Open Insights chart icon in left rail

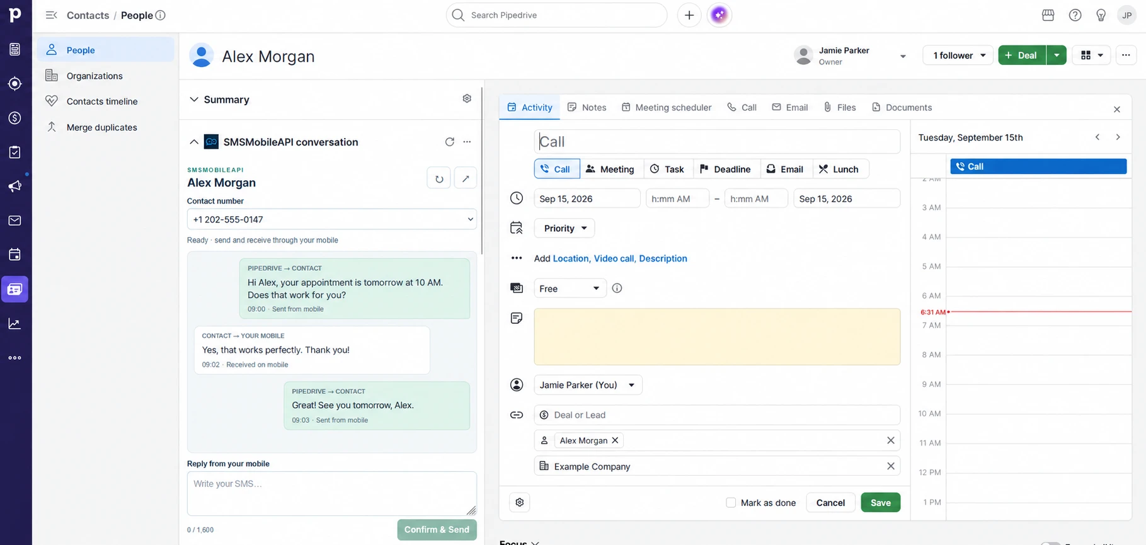15,324
